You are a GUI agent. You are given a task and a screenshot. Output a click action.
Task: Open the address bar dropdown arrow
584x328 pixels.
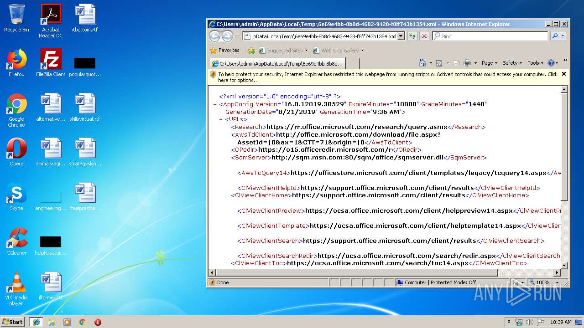(x=401, y=36)
